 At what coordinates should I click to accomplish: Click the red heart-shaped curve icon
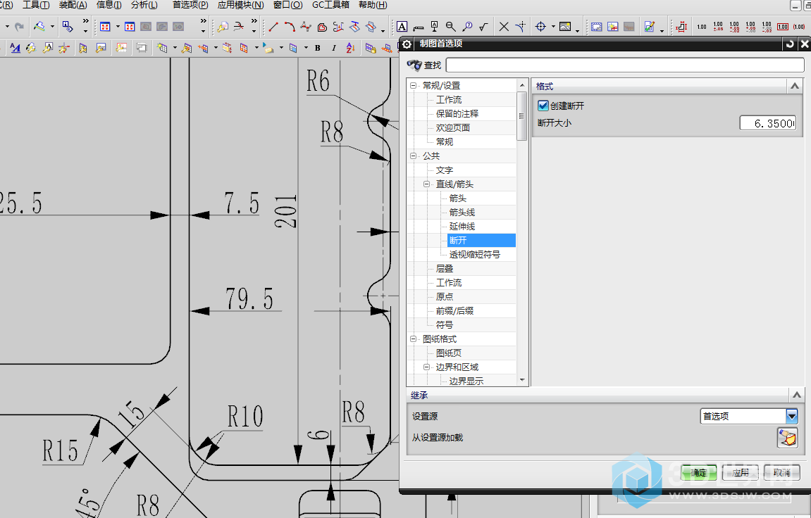click(322, 27)
